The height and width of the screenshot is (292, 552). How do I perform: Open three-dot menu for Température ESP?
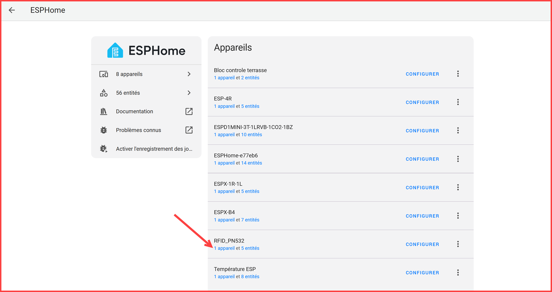point(458,273)
